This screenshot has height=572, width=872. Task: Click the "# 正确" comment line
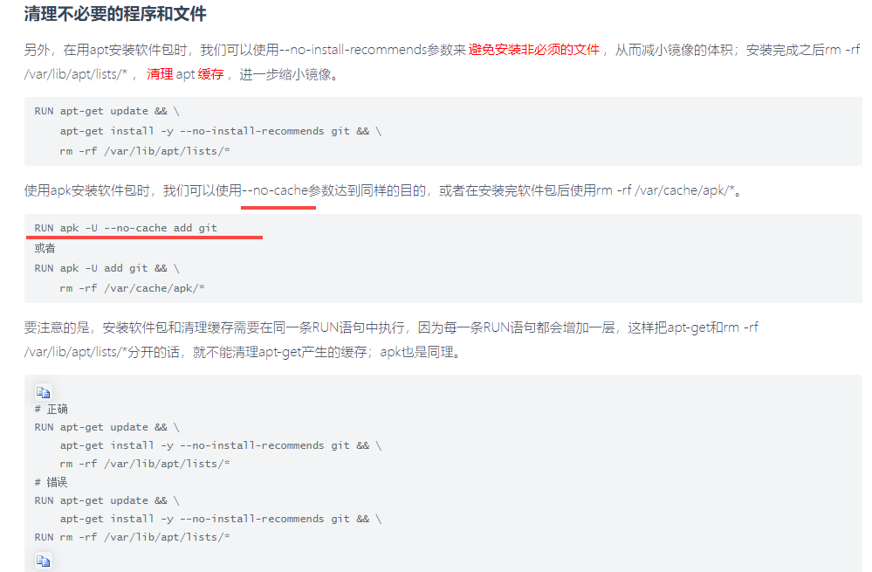click(x=51, y=410)
